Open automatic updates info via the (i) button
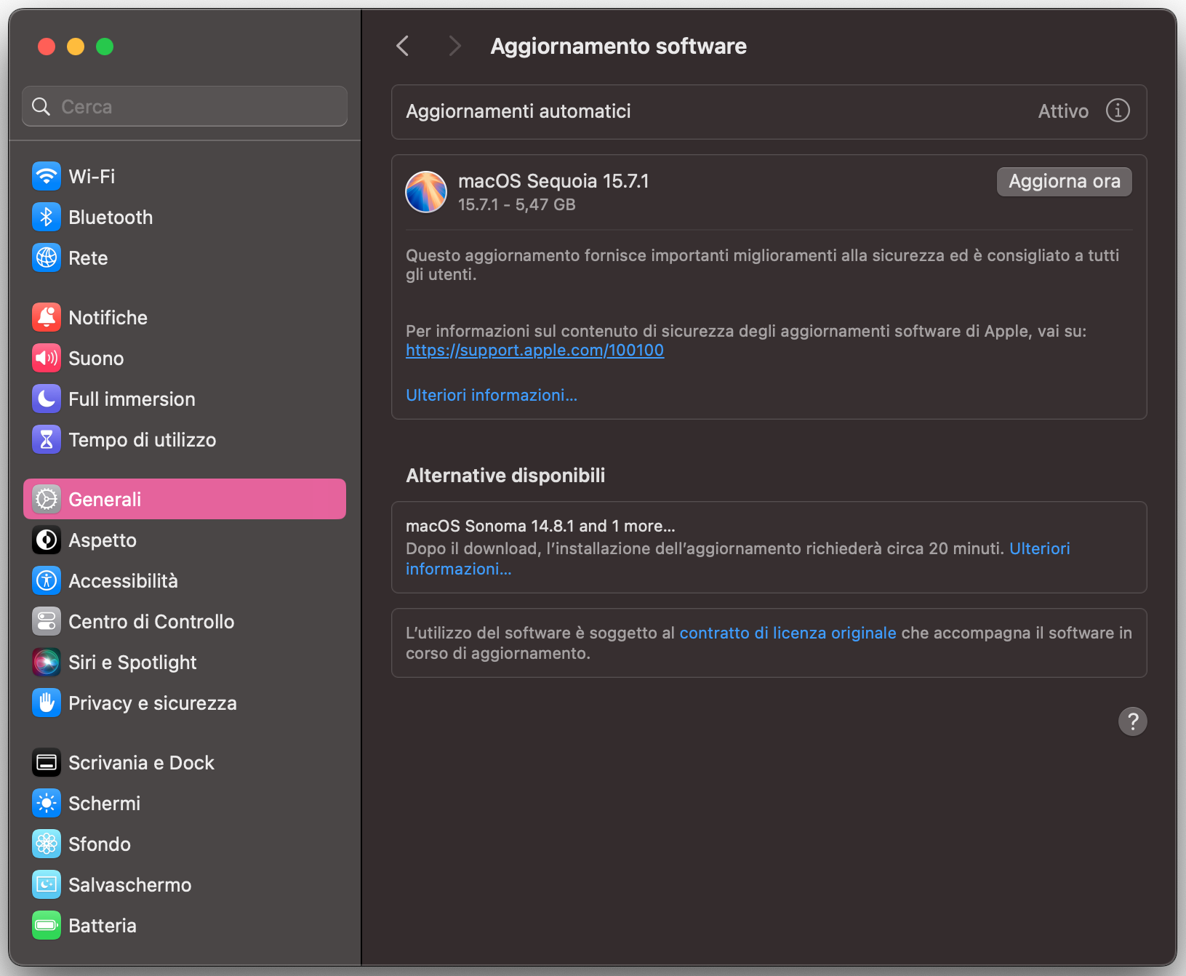Viewport: 1186px width, 976px height. coord(1118,111)
